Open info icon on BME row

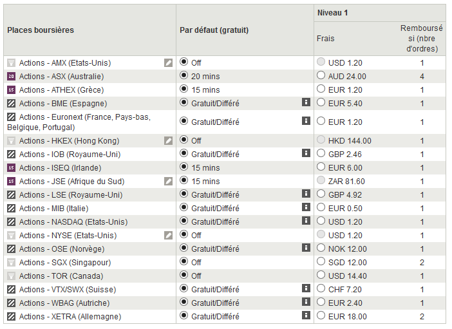(x=306, y=103)
